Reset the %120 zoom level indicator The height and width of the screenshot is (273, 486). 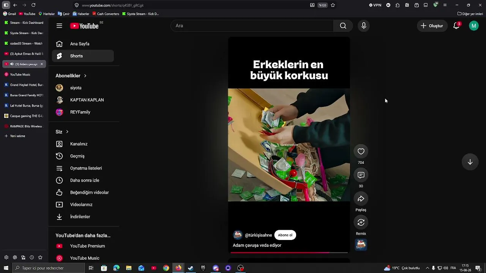click(322, 5)
